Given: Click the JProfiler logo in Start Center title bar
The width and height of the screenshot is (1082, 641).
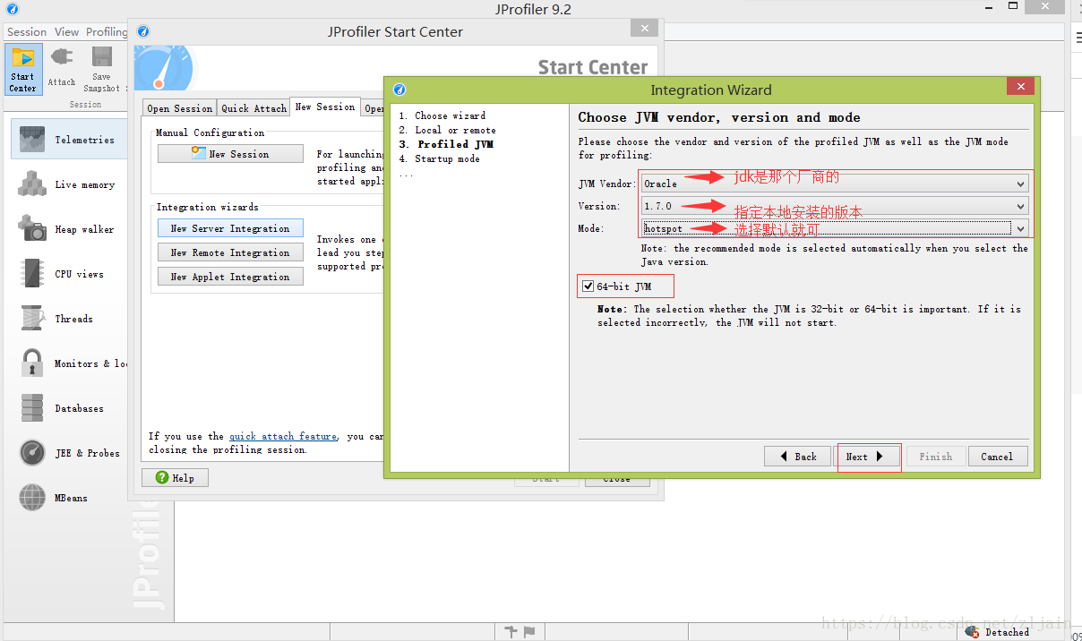Looking at the screenshot, I should [143, 31].
